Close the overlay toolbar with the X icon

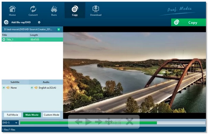point(129,121)
